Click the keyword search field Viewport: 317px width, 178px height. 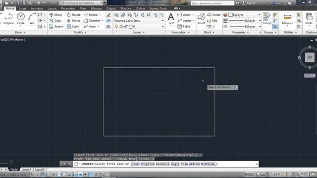tap(212, 3)
